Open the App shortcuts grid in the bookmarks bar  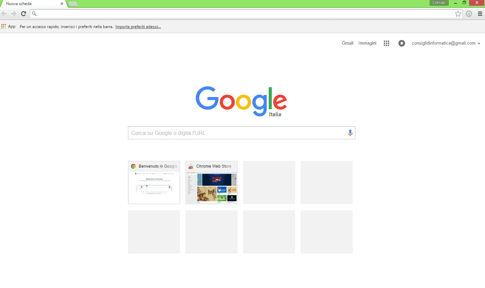point(8,26)
